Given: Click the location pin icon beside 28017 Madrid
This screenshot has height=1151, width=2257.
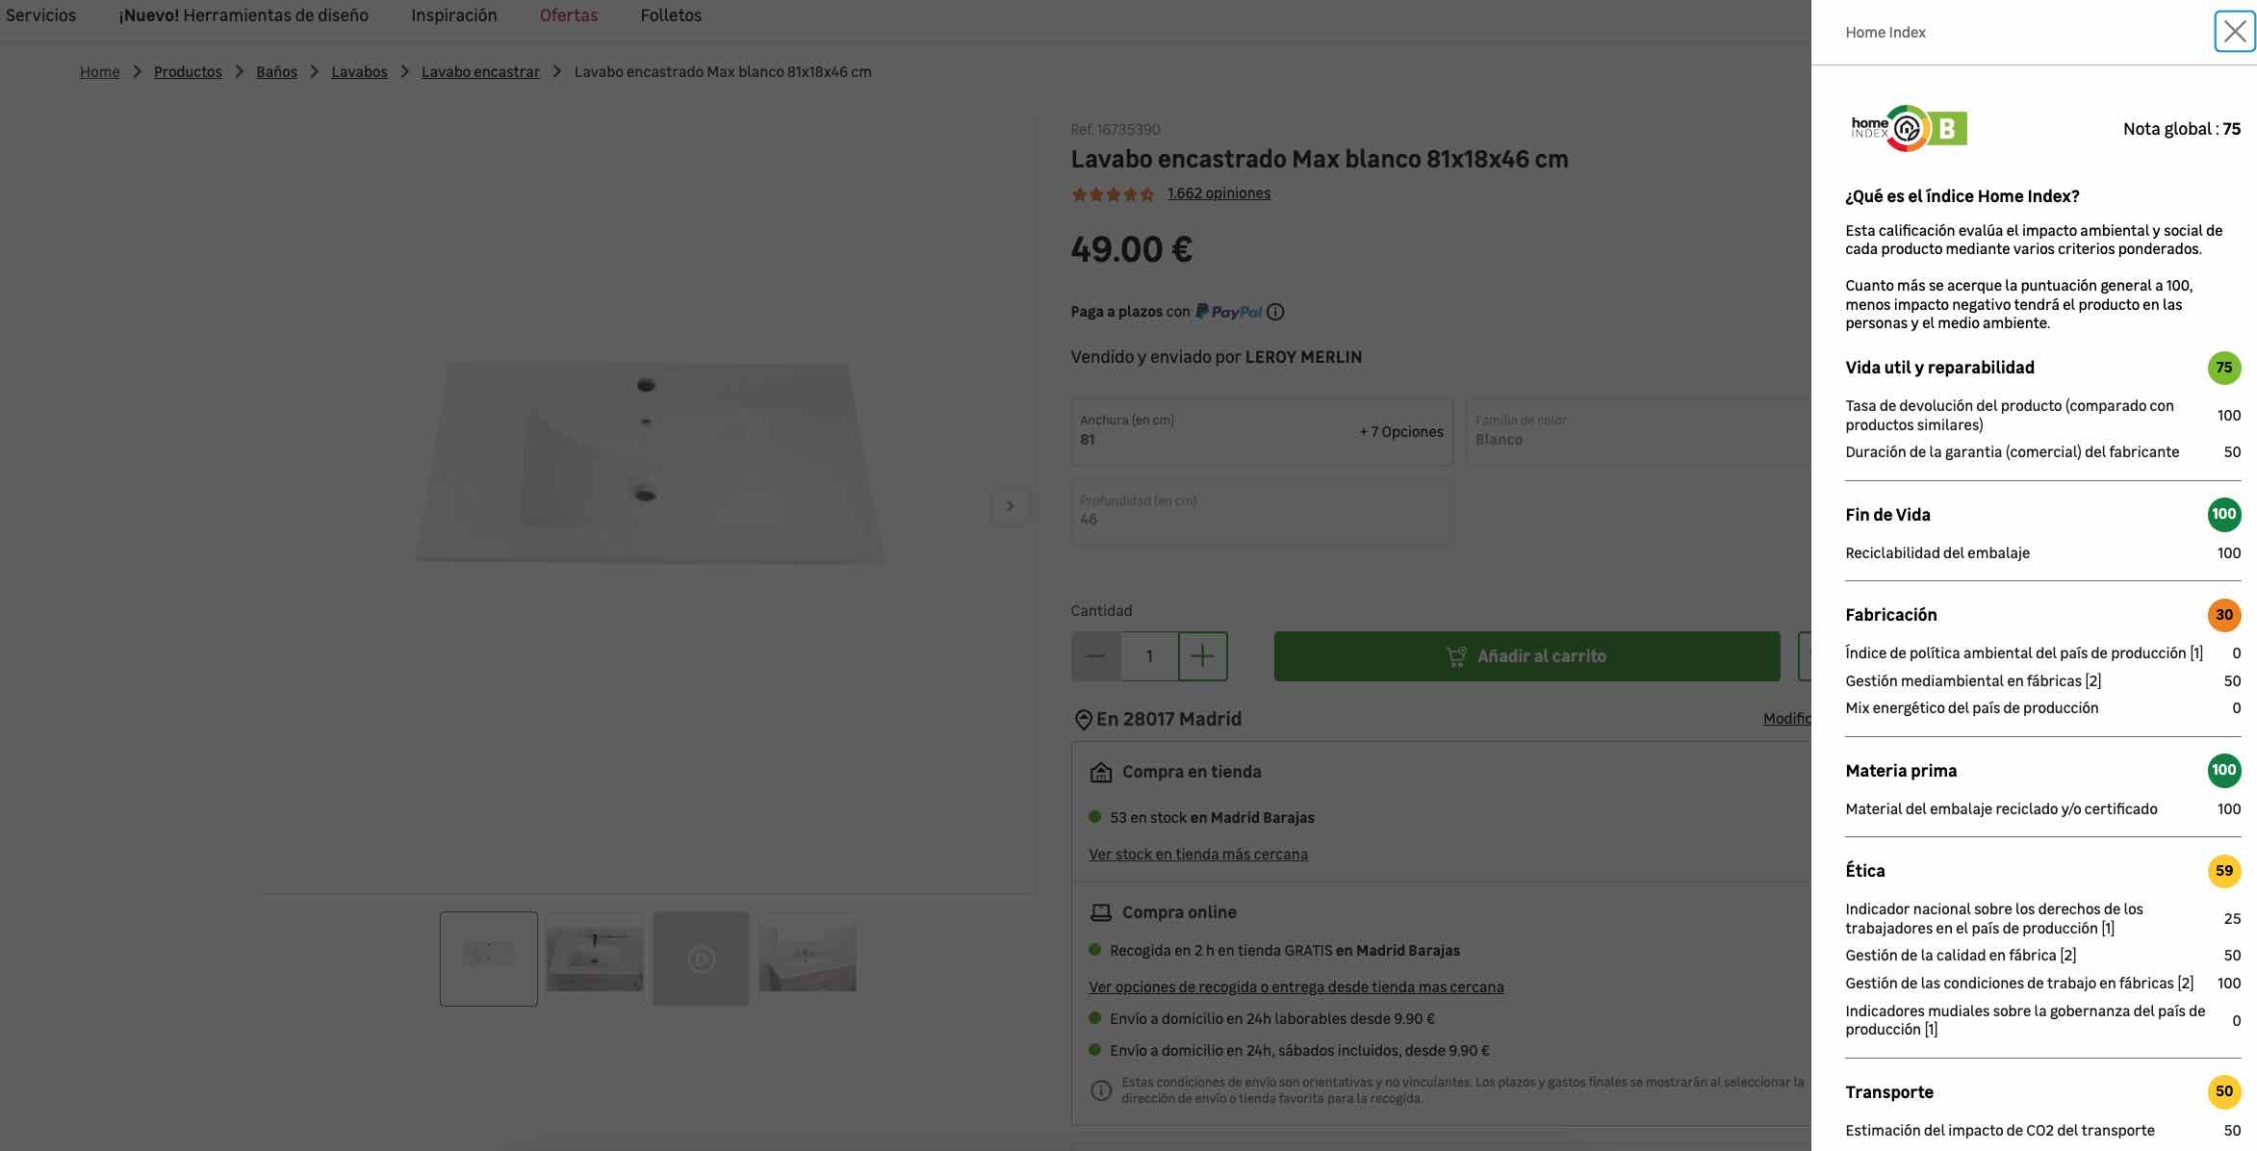Looking at the screenshot, I should [1083, 720].
